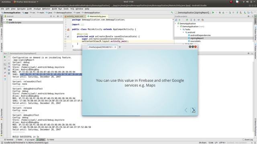Toggle Flutter Outline side tab
This screenshot has width=257, height=144.
click(255, 34)
